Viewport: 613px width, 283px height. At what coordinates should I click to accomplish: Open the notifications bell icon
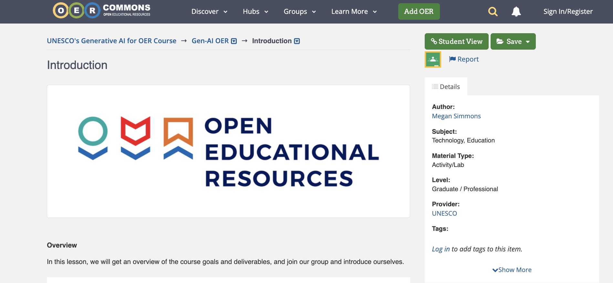pos(516,12)
